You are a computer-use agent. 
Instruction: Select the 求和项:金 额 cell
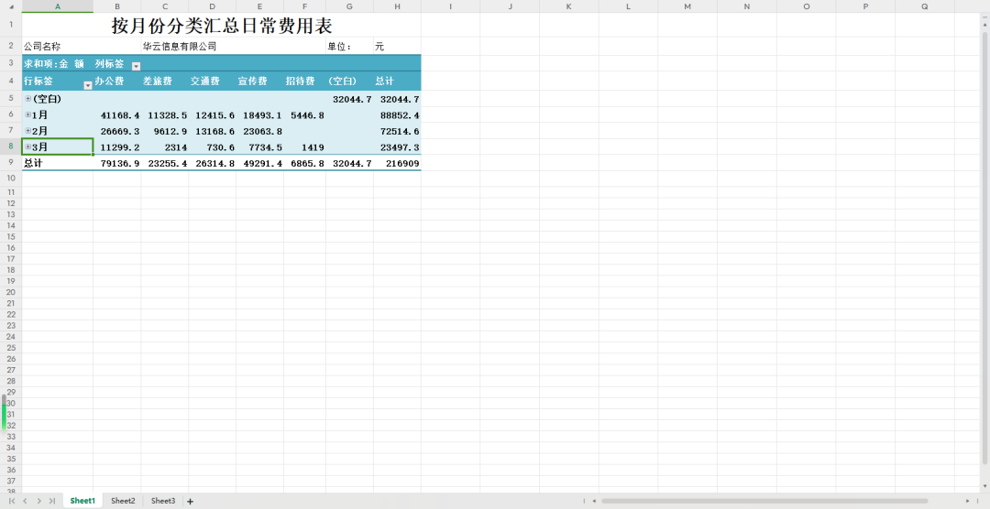click(x=58, y=65)
